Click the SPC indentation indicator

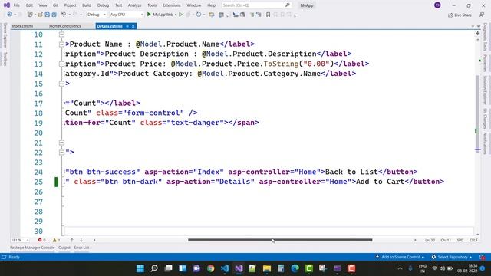(460, 240)
